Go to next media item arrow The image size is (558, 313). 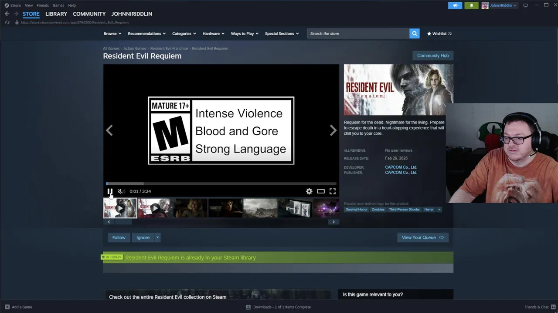[x=333, y=130]
